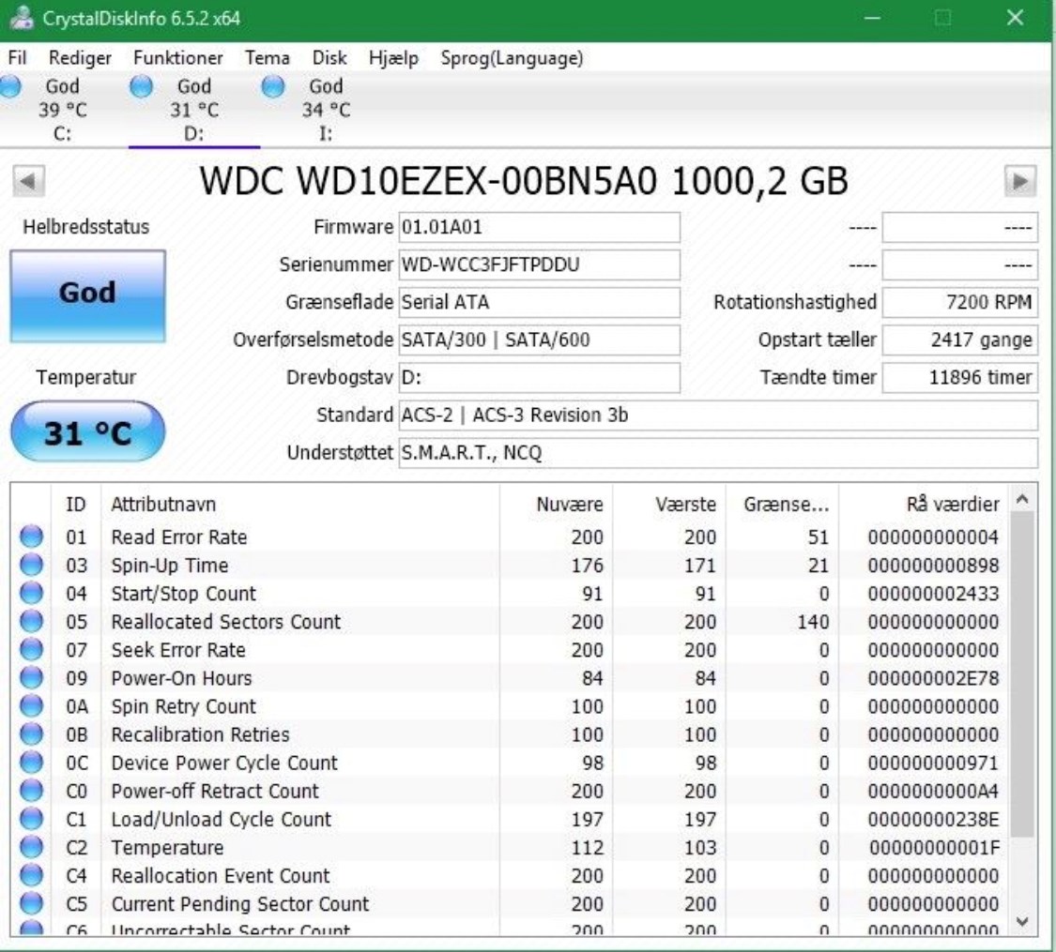This screenshot has height=952, width=1056.
Task: Click status orb for Reallocation Event Count
Action: [x=31, y=876]
